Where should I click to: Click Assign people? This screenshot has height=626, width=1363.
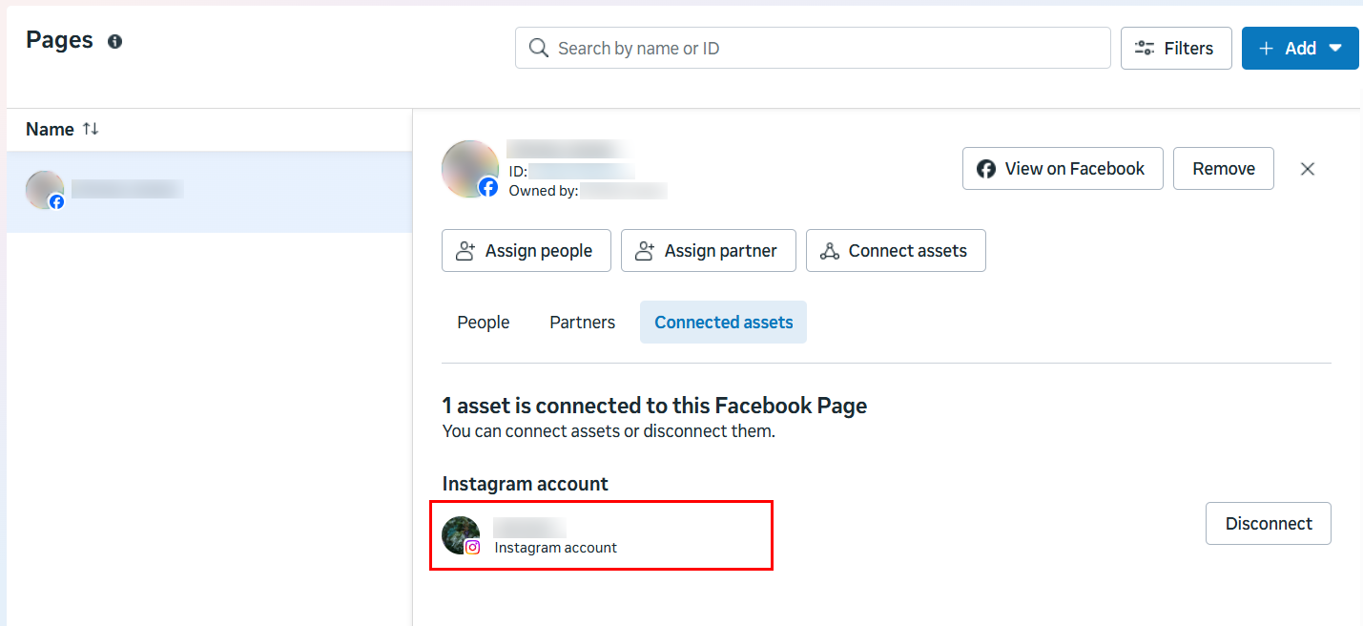(526, 251)
